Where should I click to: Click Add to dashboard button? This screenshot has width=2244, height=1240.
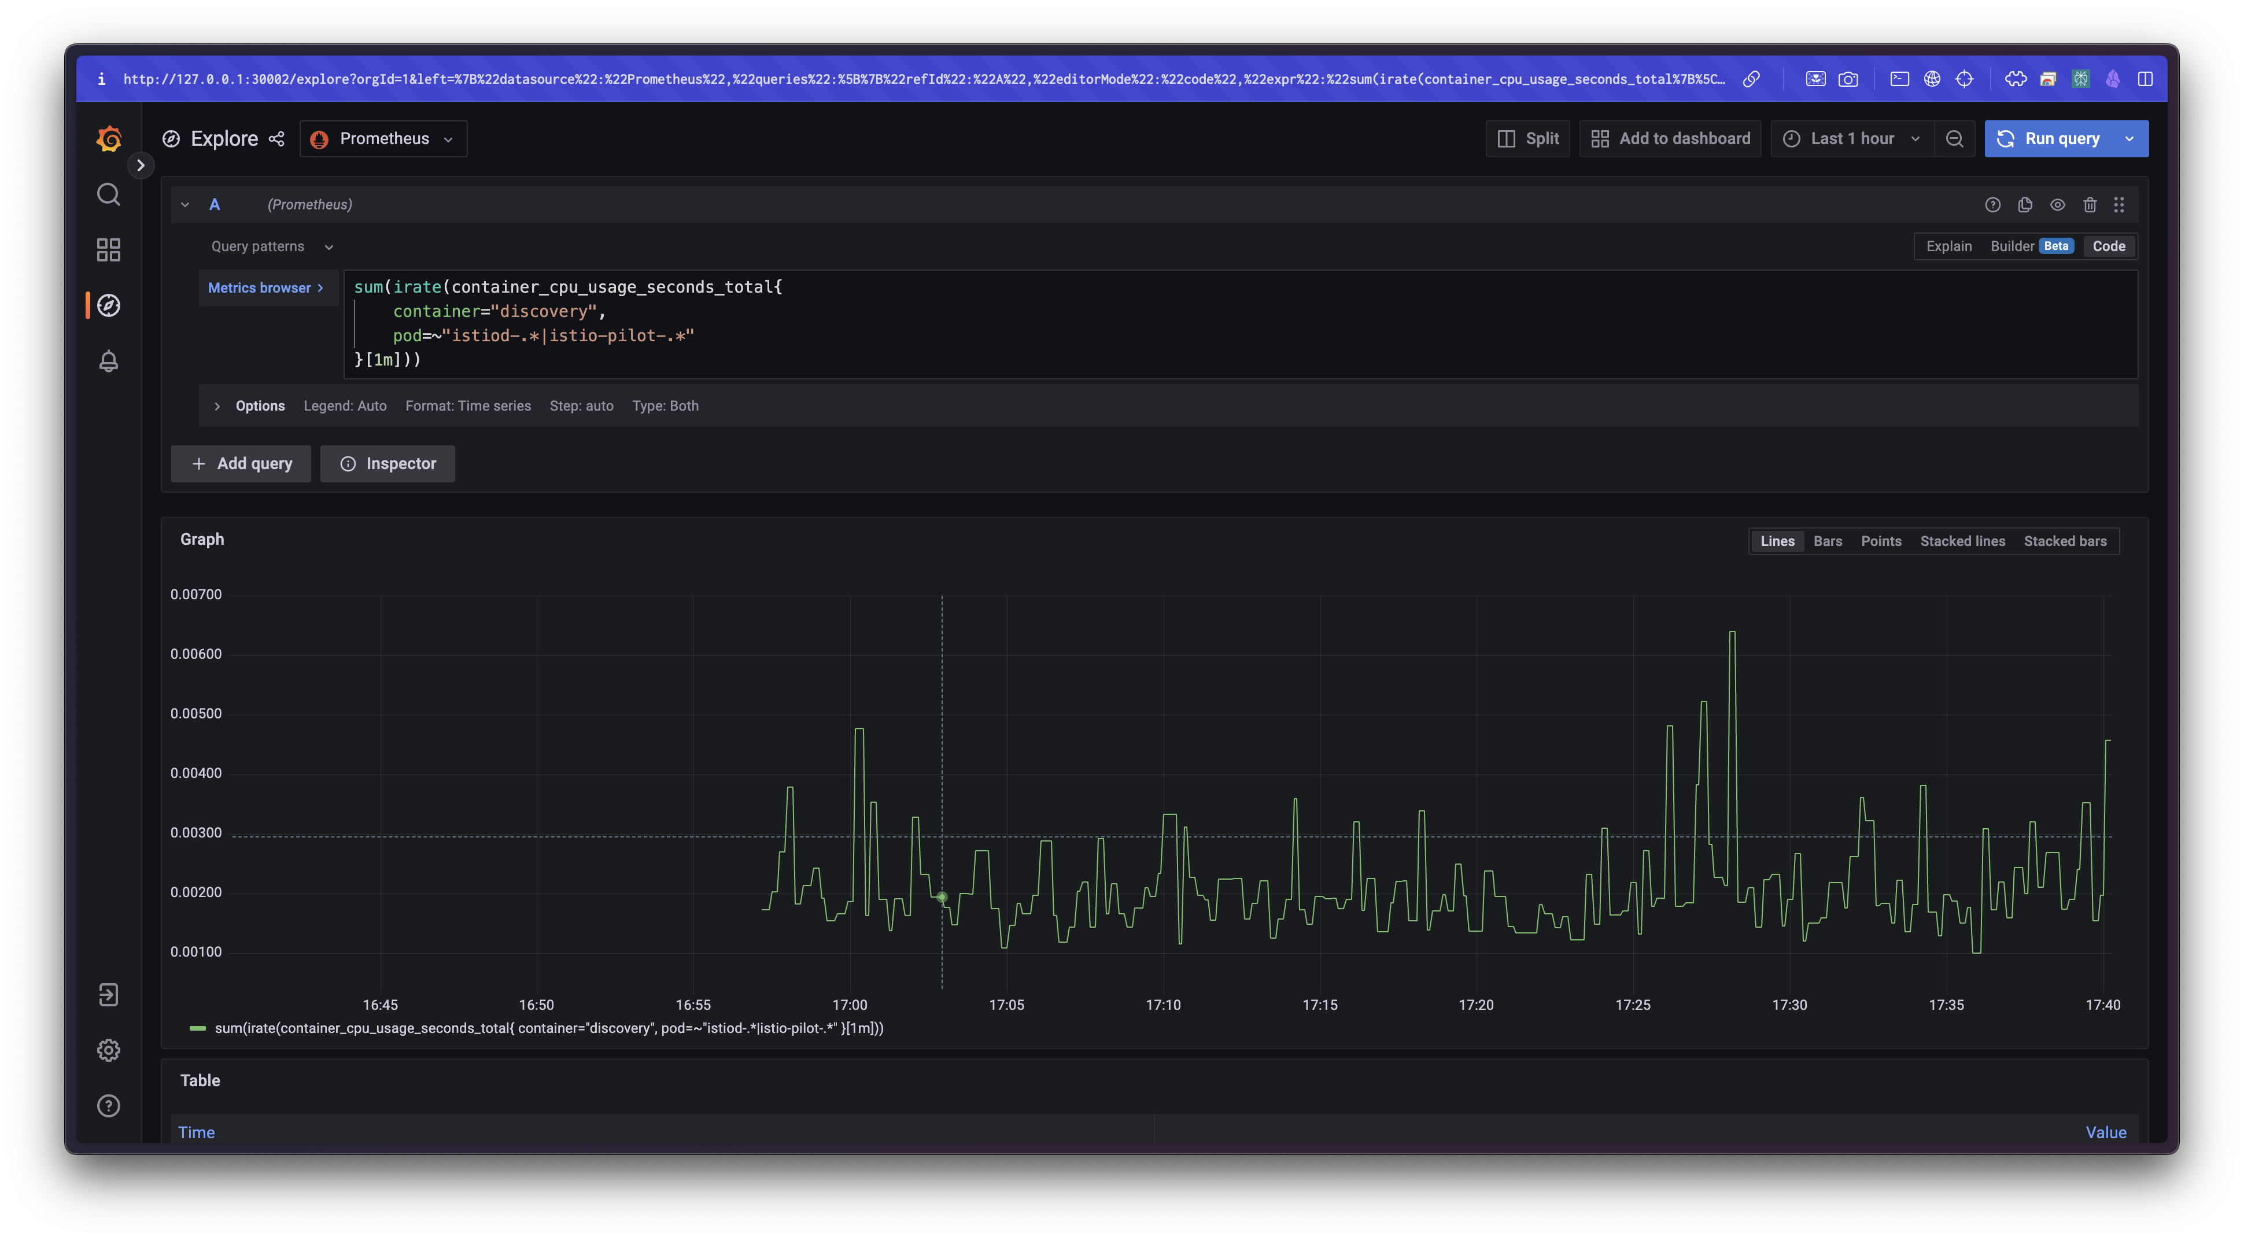click(x=1670, y=139)
